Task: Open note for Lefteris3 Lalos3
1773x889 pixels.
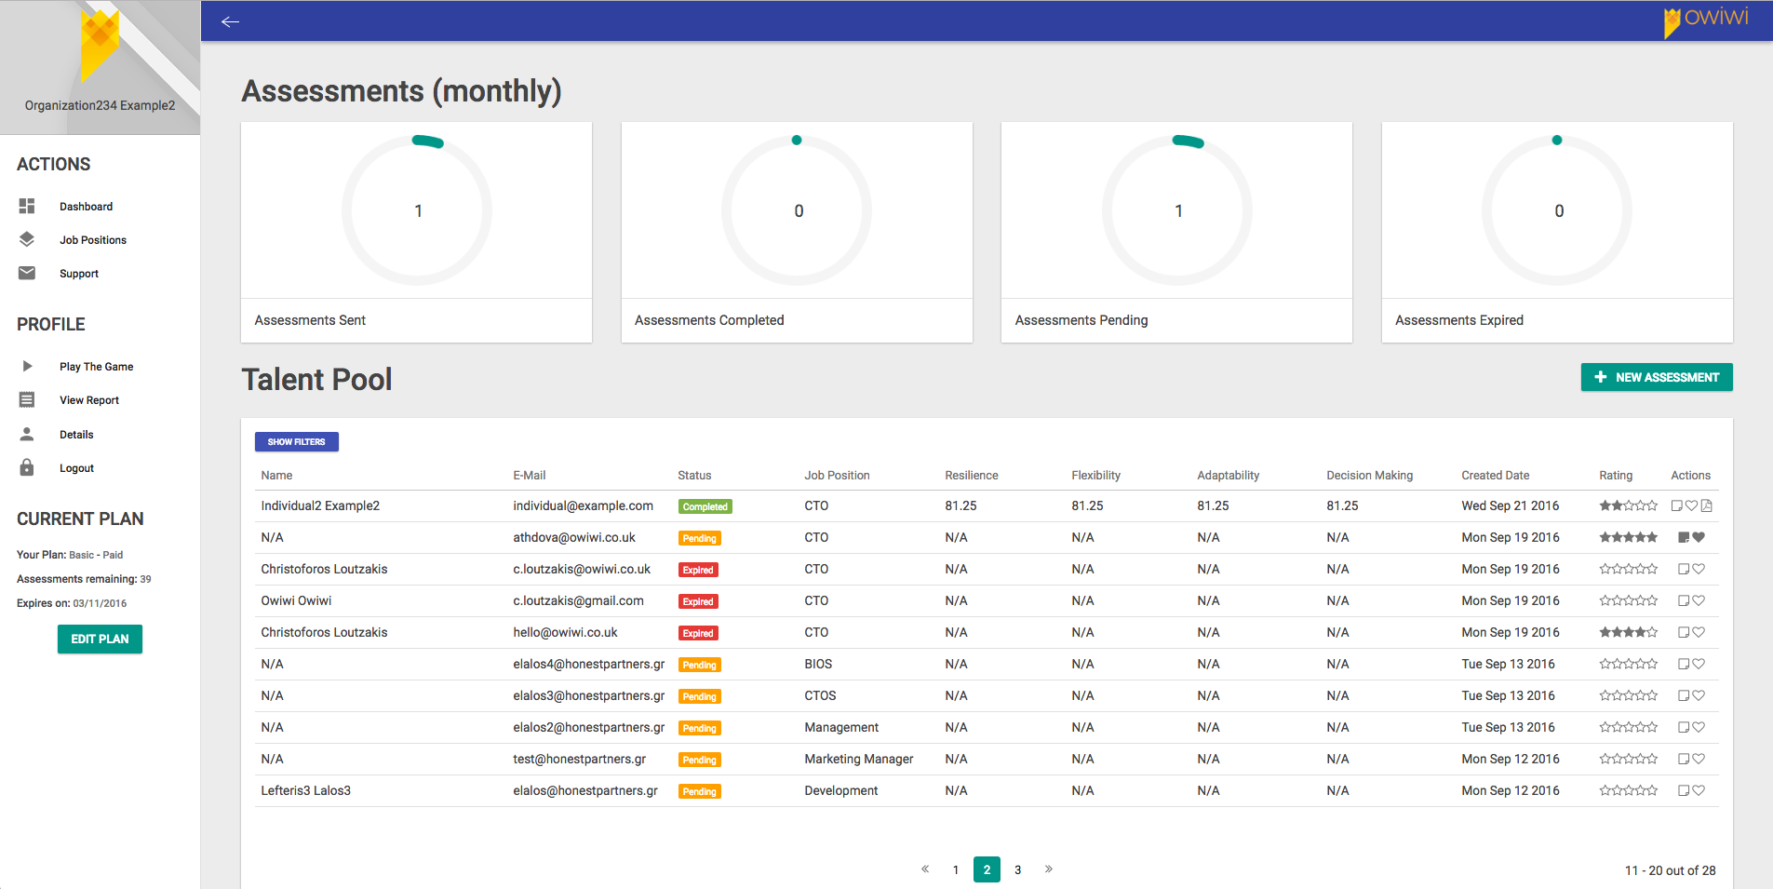Action: [x=1684, y=790]
